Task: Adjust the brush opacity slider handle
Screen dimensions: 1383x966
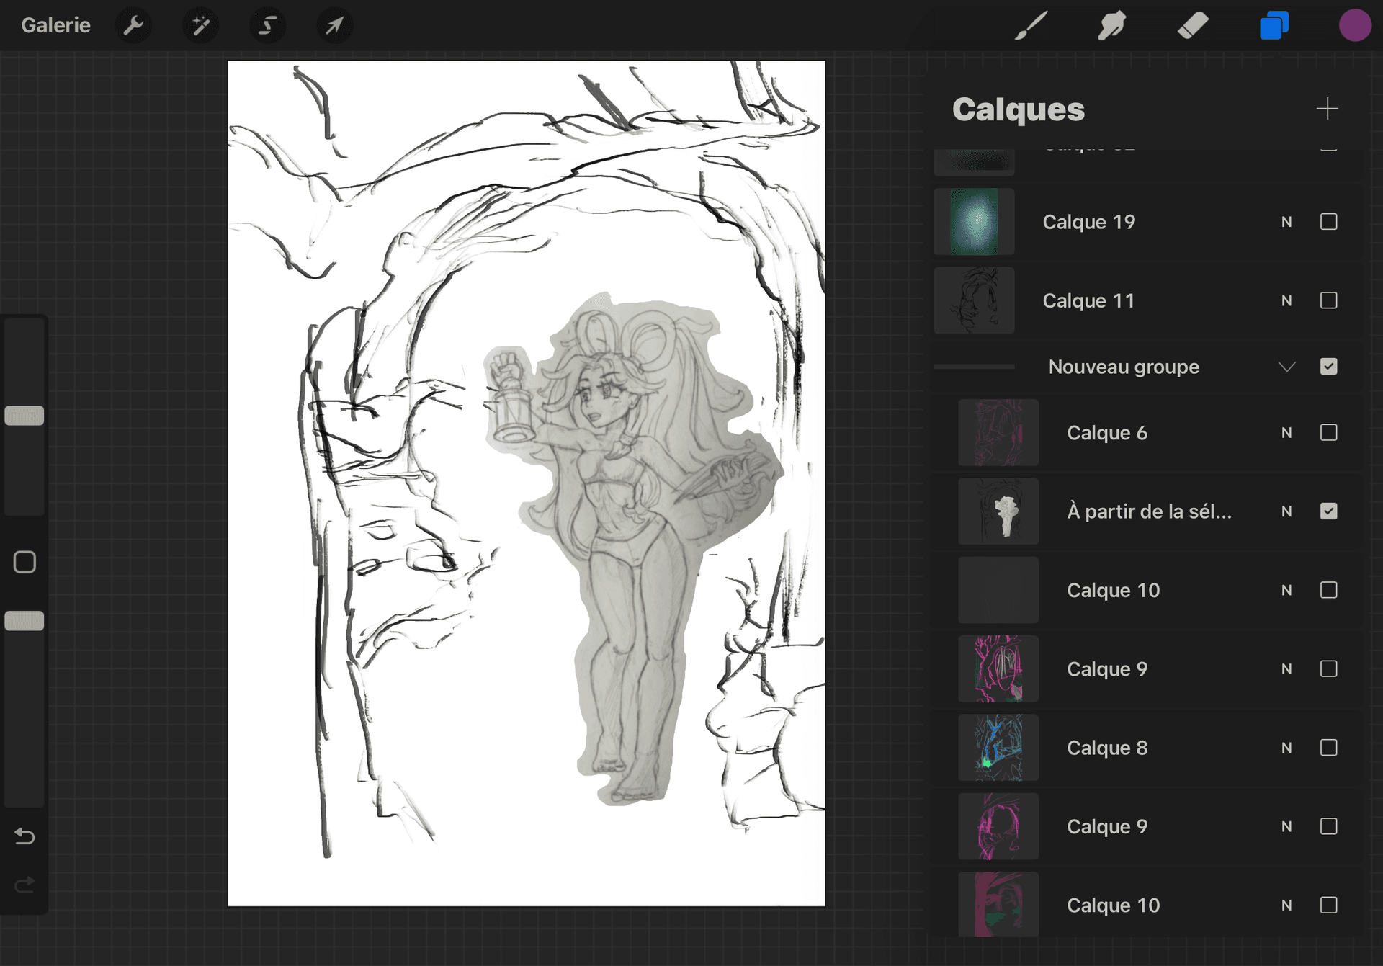Action: (x=24, y=621)
